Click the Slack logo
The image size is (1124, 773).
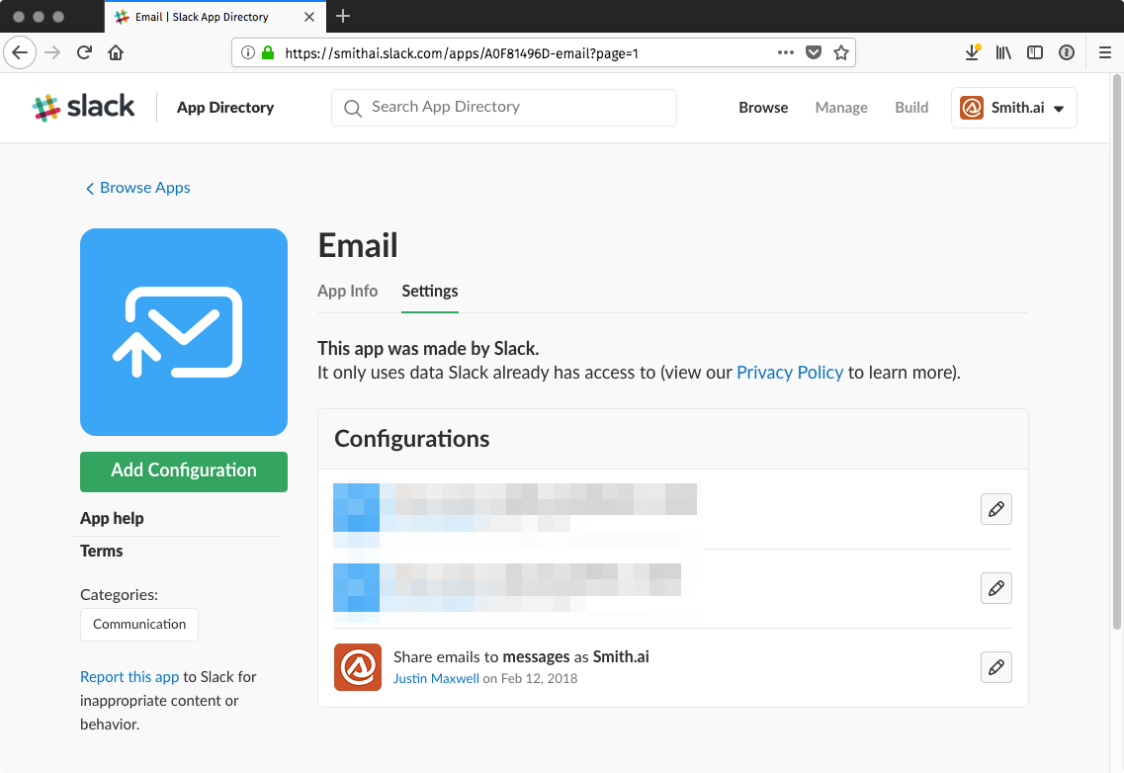[x=83, y=107]
